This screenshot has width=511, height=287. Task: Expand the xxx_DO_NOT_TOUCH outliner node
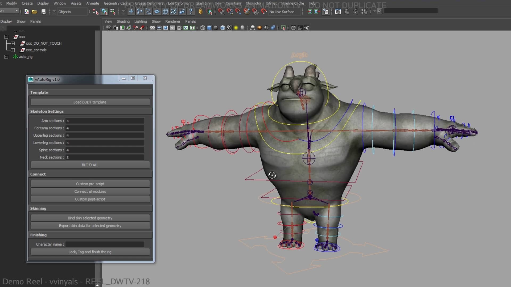point(13,43)
